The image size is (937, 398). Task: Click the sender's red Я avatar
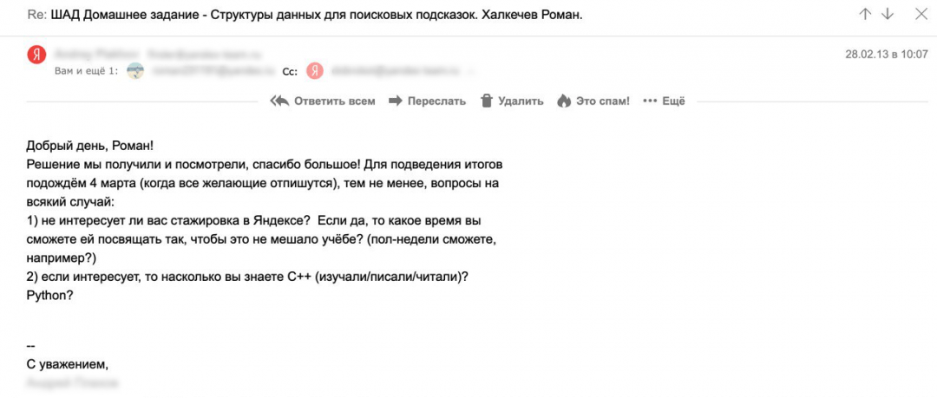[36, 54]
